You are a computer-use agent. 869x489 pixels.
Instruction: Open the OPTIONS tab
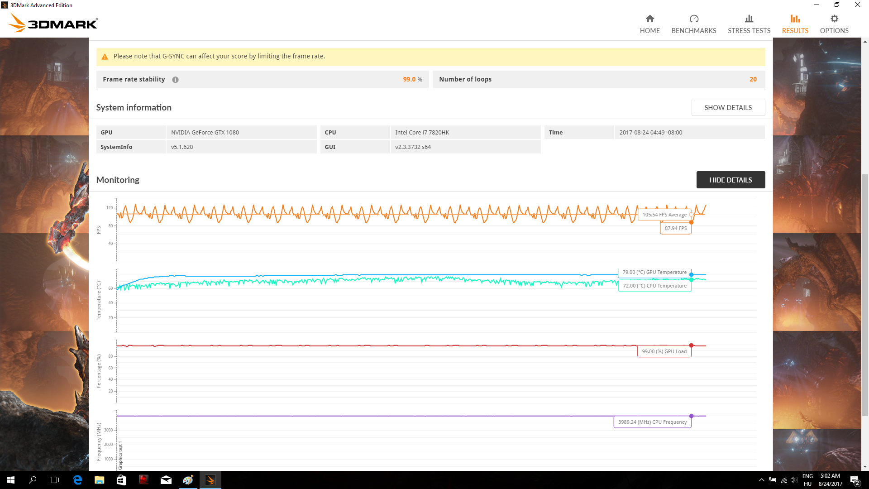834,24
